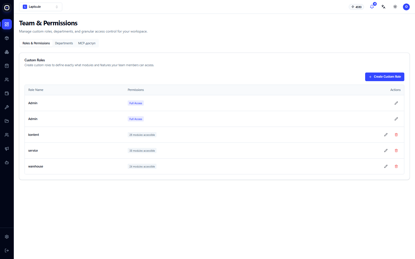
Task: Click the Permissions column header
Action: click(136, 90)
